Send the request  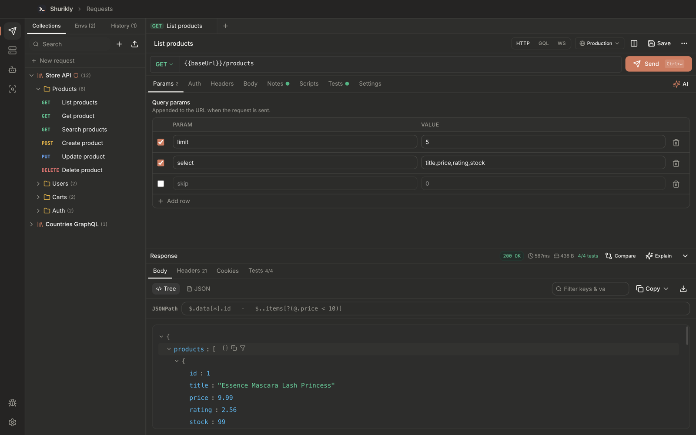point(659,64)
